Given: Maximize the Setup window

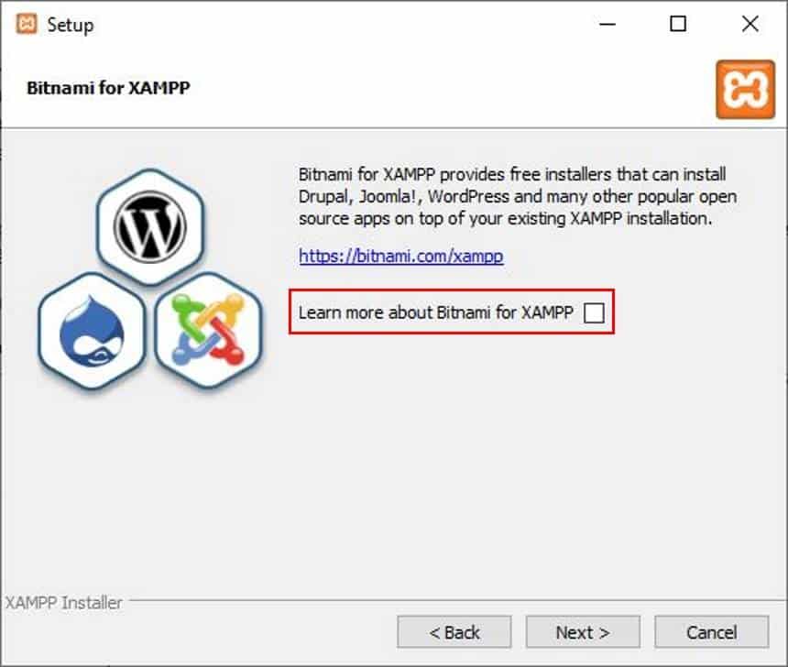Looking at the screenshot, I should (x=678, y=24).
